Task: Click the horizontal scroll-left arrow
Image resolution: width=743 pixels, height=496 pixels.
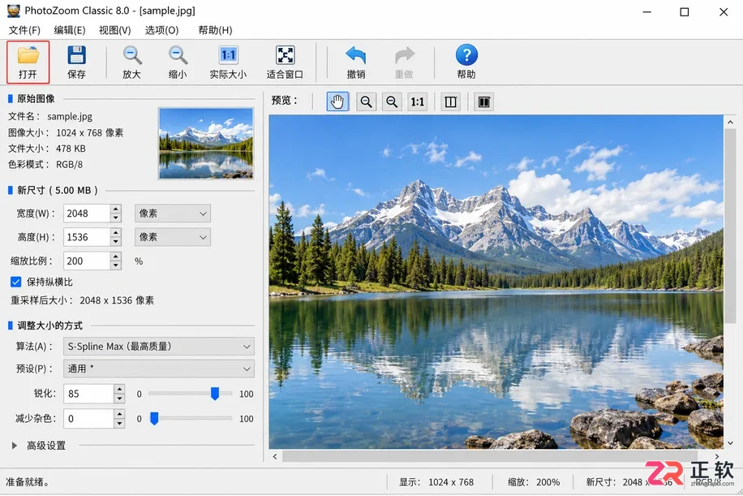Action: coord(275,456)
